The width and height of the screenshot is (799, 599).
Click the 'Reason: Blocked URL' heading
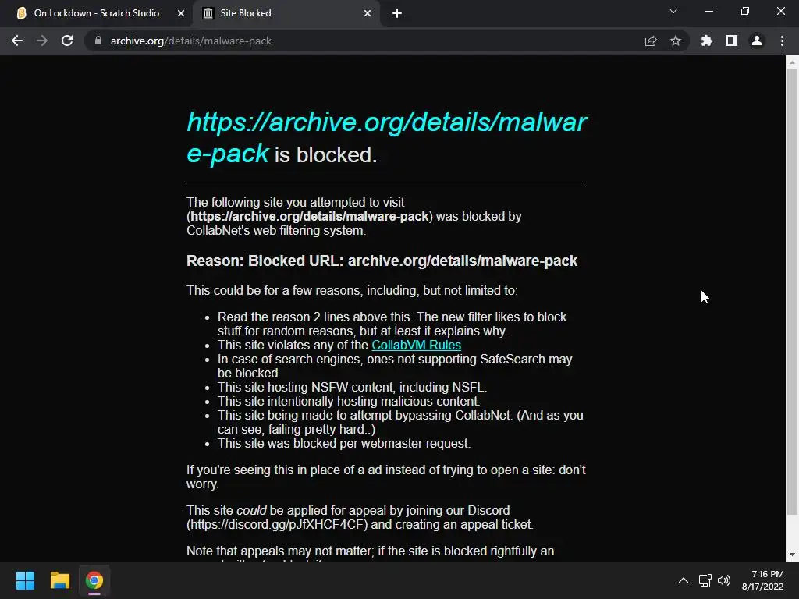pos(382,261)
